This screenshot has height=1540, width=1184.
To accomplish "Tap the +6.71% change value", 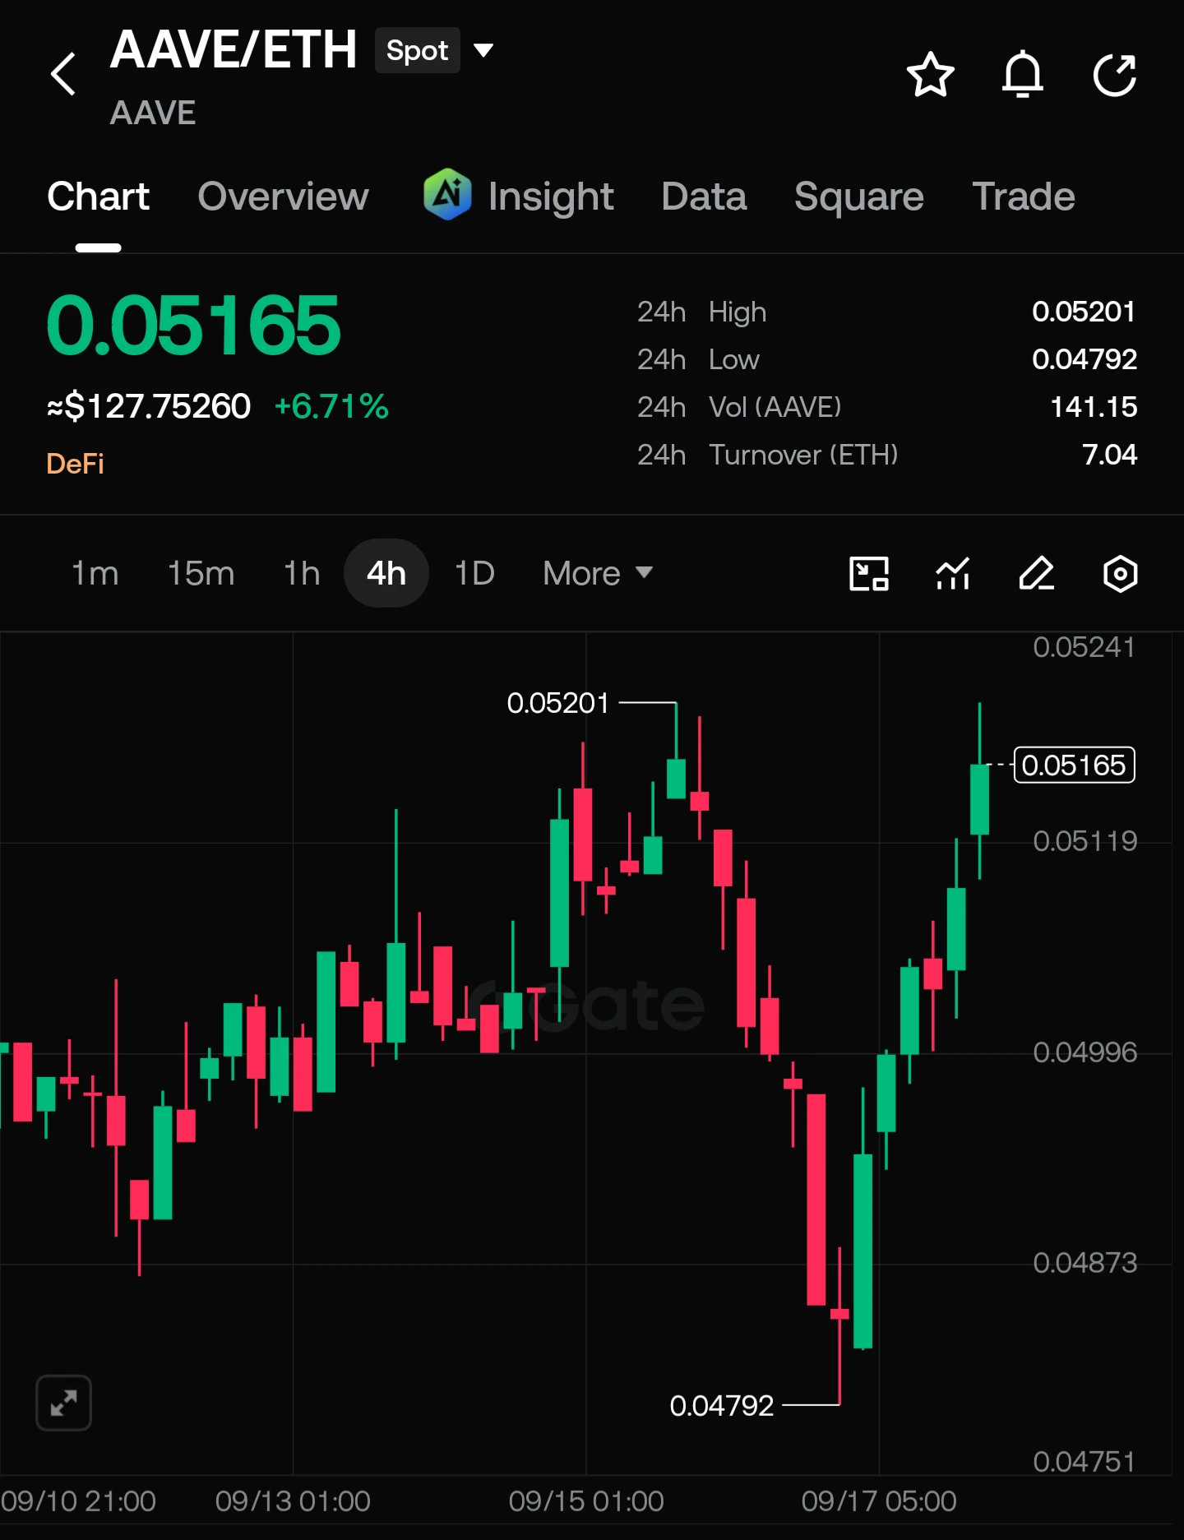I will (331, 406).
